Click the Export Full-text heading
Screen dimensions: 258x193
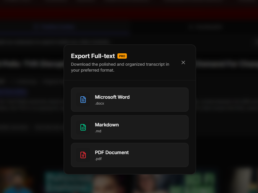[x=93, y=56]
